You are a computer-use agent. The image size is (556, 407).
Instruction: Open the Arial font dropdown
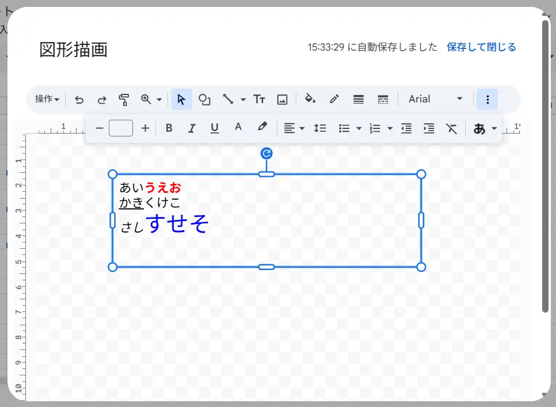[x=435, y=99]
